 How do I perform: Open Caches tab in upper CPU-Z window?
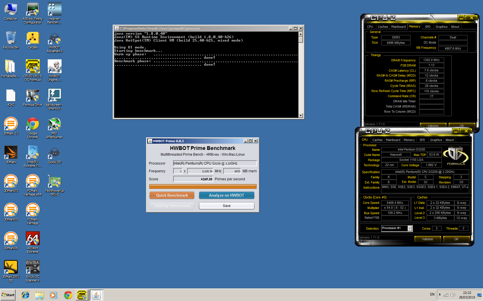click(383, 27)
